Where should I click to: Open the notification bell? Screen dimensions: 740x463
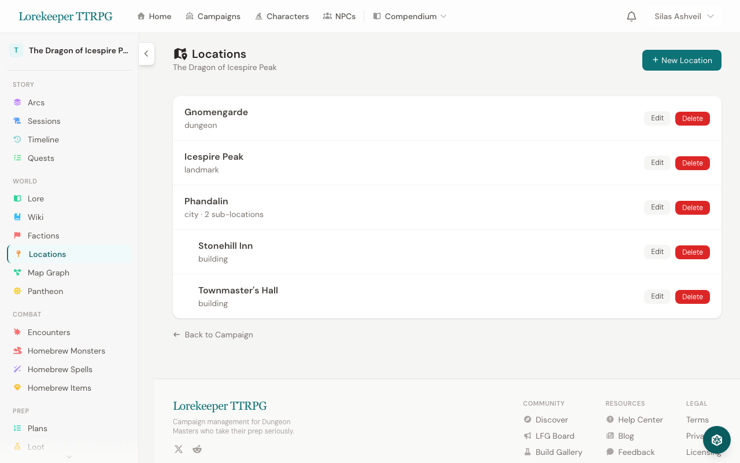(x=631, y=16)
